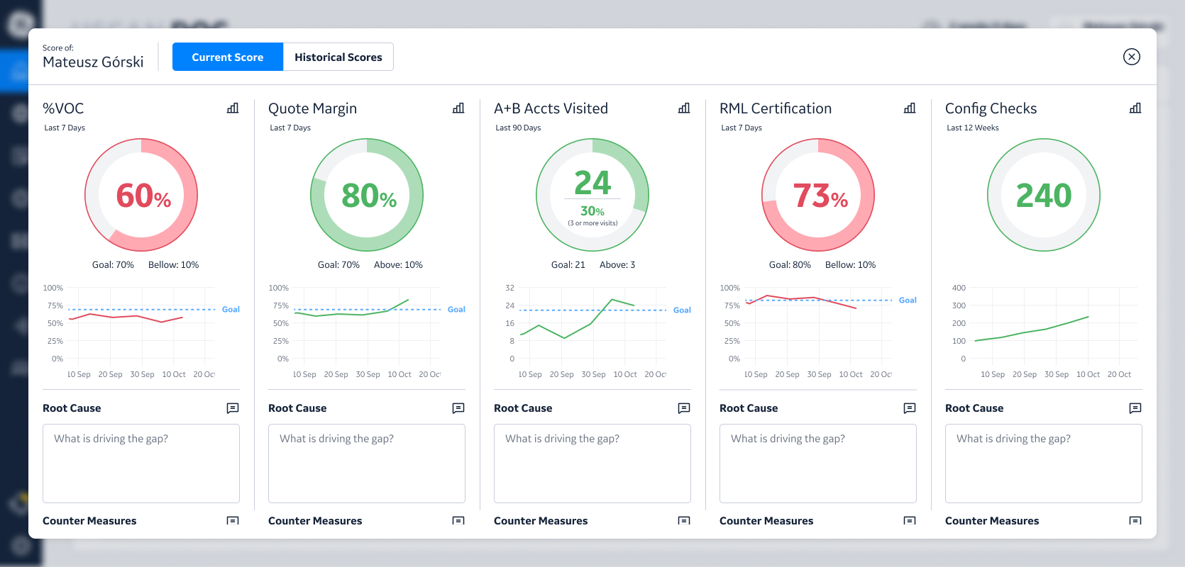Click A+B Accts Visited Root Cause comment icon
This screenshot has height=567, width=1185.
point(684,408)
